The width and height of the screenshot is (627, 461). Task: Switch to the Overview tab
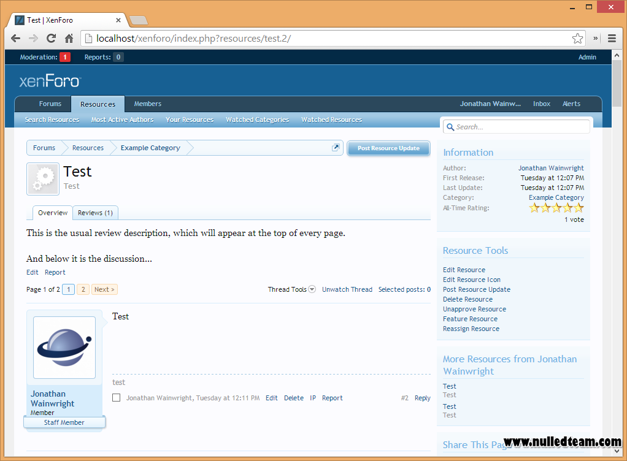(53, 213)
